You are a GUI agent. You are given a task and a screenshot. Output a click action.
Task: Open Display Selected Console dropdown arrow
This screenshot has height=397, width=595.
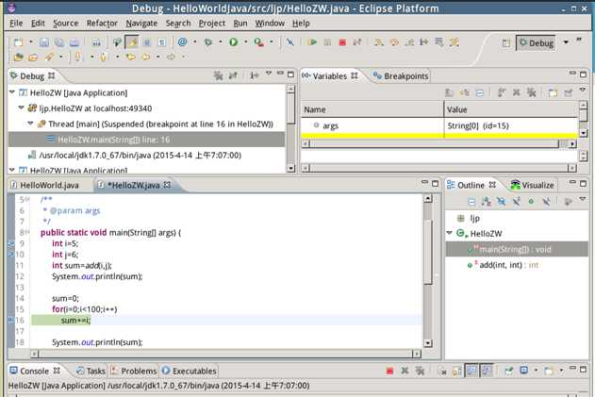pyautogui.click(x=536, y=370)
